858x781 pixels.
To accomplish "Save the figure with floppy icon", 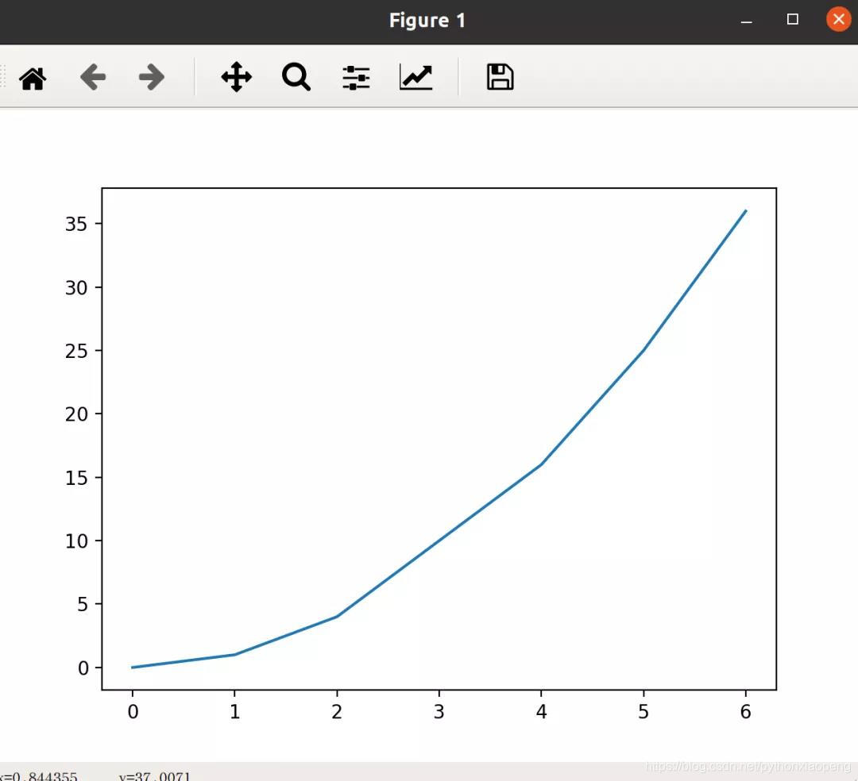I will [x=500, y=76].
